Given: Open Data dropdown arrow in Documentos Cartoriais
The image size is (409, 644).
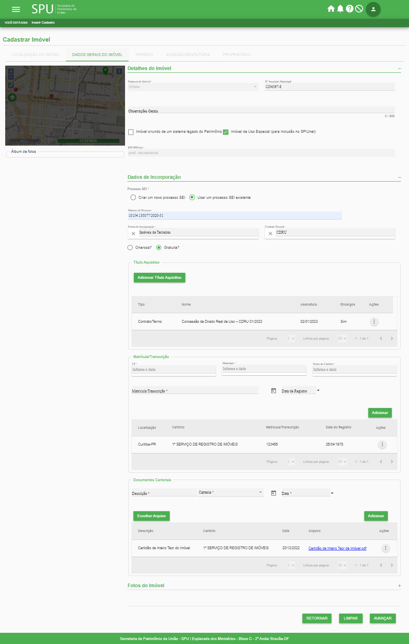Looking at the screenshot, I should tap(332, 493).
